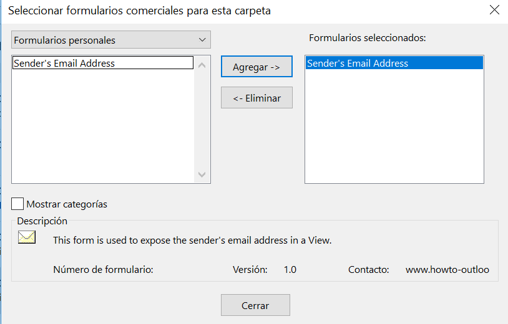Click the scrollbar track of the personal forms list
Viewport: 508px width, 324px height.
(x=202, y=120)
